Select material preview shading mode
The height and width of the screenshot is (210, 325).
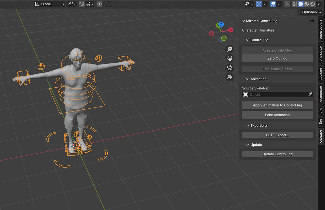coord(307,4)
